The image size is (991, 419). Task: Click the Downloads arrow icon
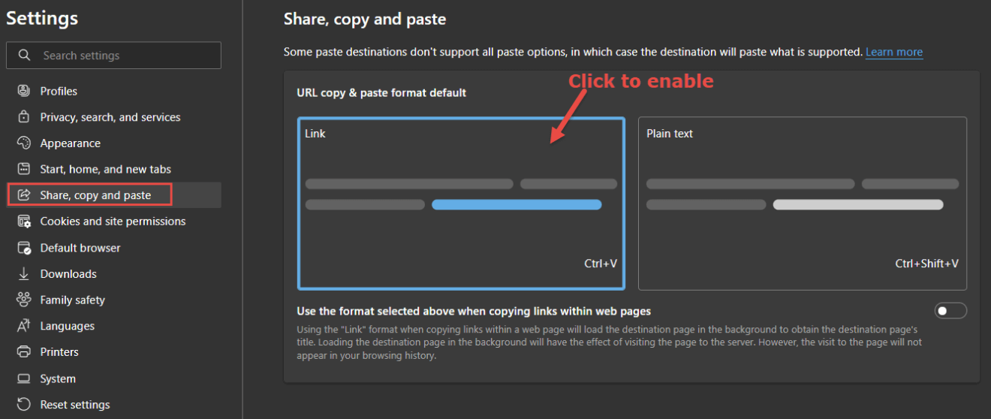[24, 274]
